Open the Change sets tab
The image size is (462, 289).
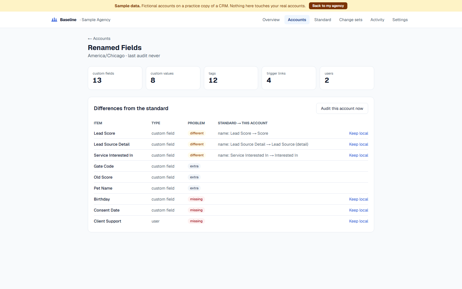[x=351, y=20]
